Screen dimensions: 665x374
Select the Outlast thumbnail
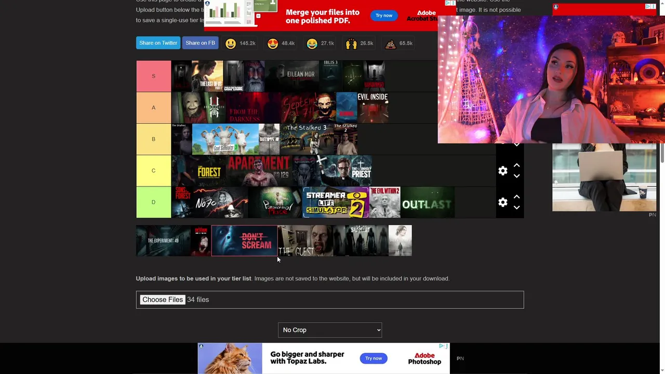[428, 203]
